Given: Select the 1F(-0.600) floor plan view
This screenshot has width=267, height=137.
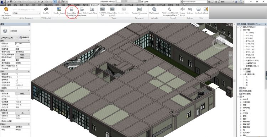Looking at the screenshot, I should pos(250,33).
